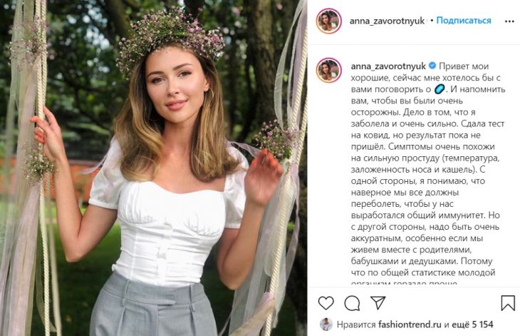Click the profile avatar in the post header

click(328, 21)
